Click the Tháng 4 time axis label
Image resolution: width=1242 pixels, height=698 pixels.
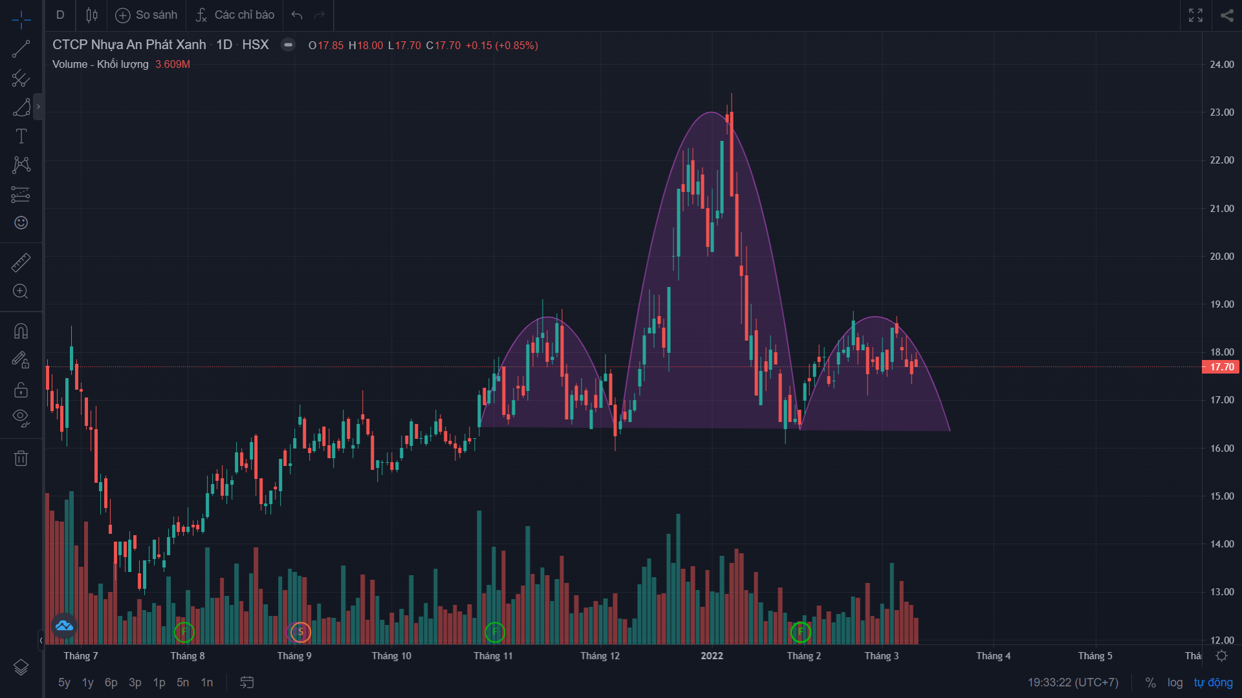994,656
